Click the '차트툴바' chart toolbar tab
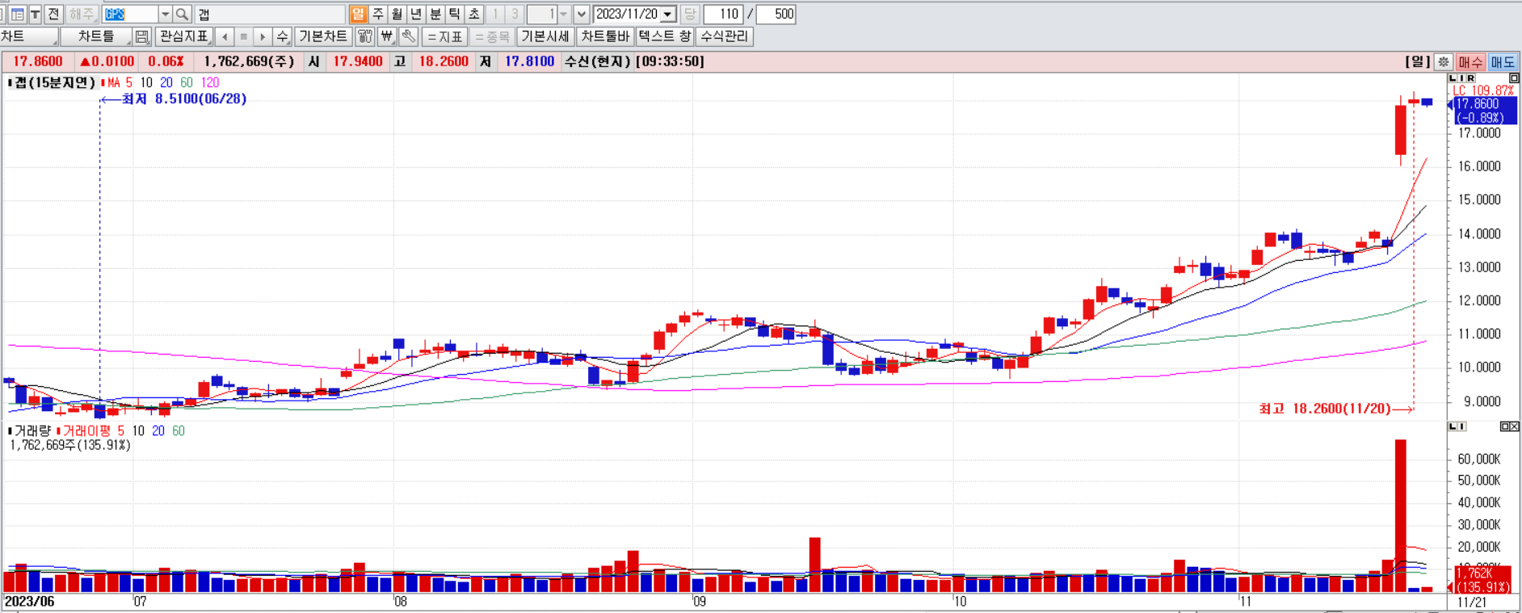The image size is (1522, 613). coord(605,36)
